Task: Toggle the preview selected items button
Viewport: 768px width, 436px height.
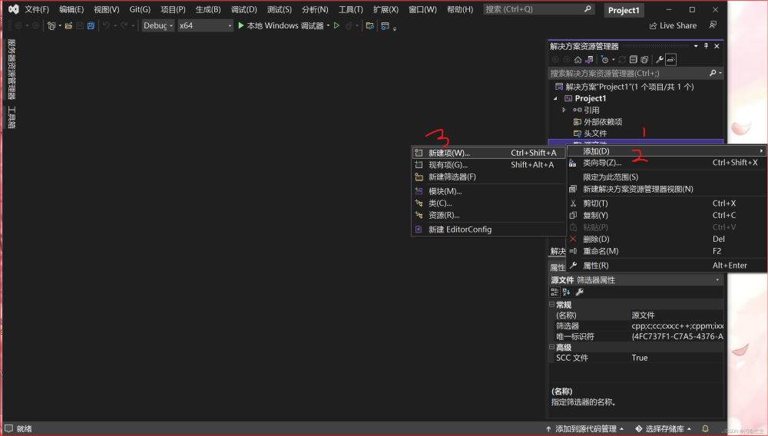Action: point(670,60)
